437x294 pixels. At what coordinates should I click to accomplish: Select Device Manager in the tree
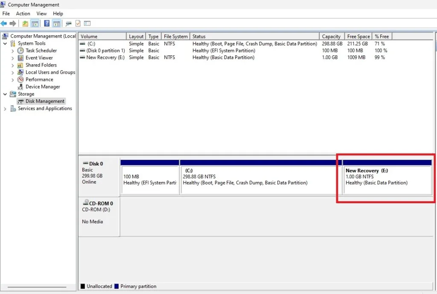point(43,87)
